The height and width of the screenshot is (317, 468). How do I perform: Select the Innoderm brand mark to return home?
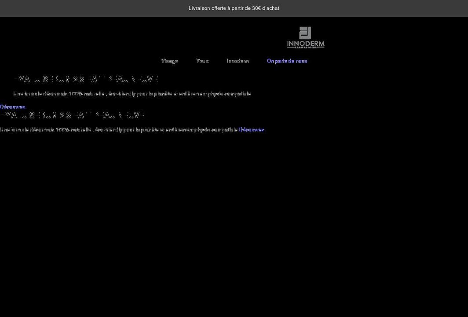tap(306, 37)
